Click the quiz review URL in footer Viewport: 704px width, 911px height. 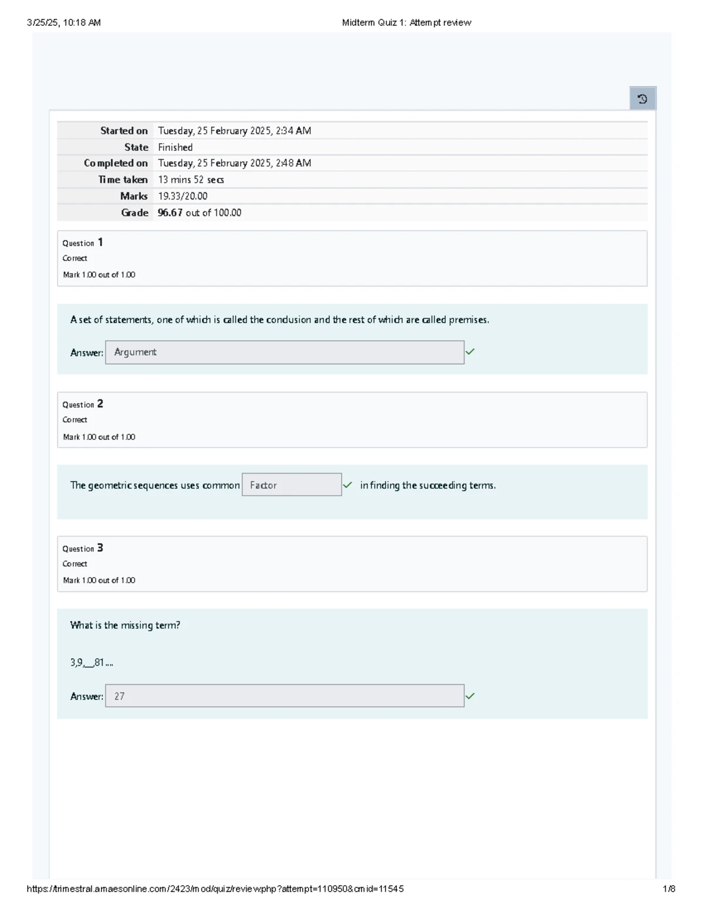[215, 889]
